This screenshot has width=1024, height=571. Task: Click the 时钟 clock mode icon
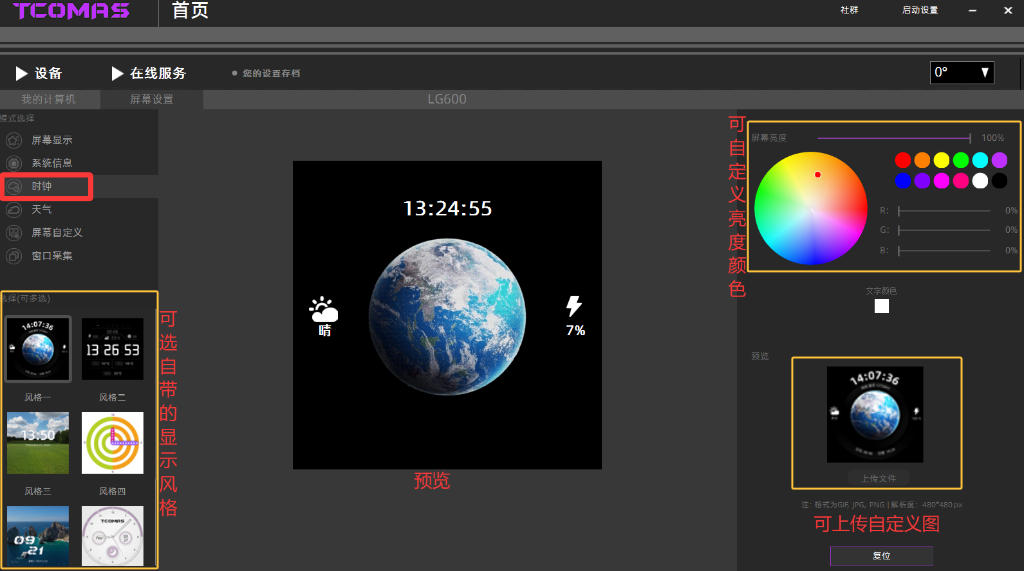14,186
